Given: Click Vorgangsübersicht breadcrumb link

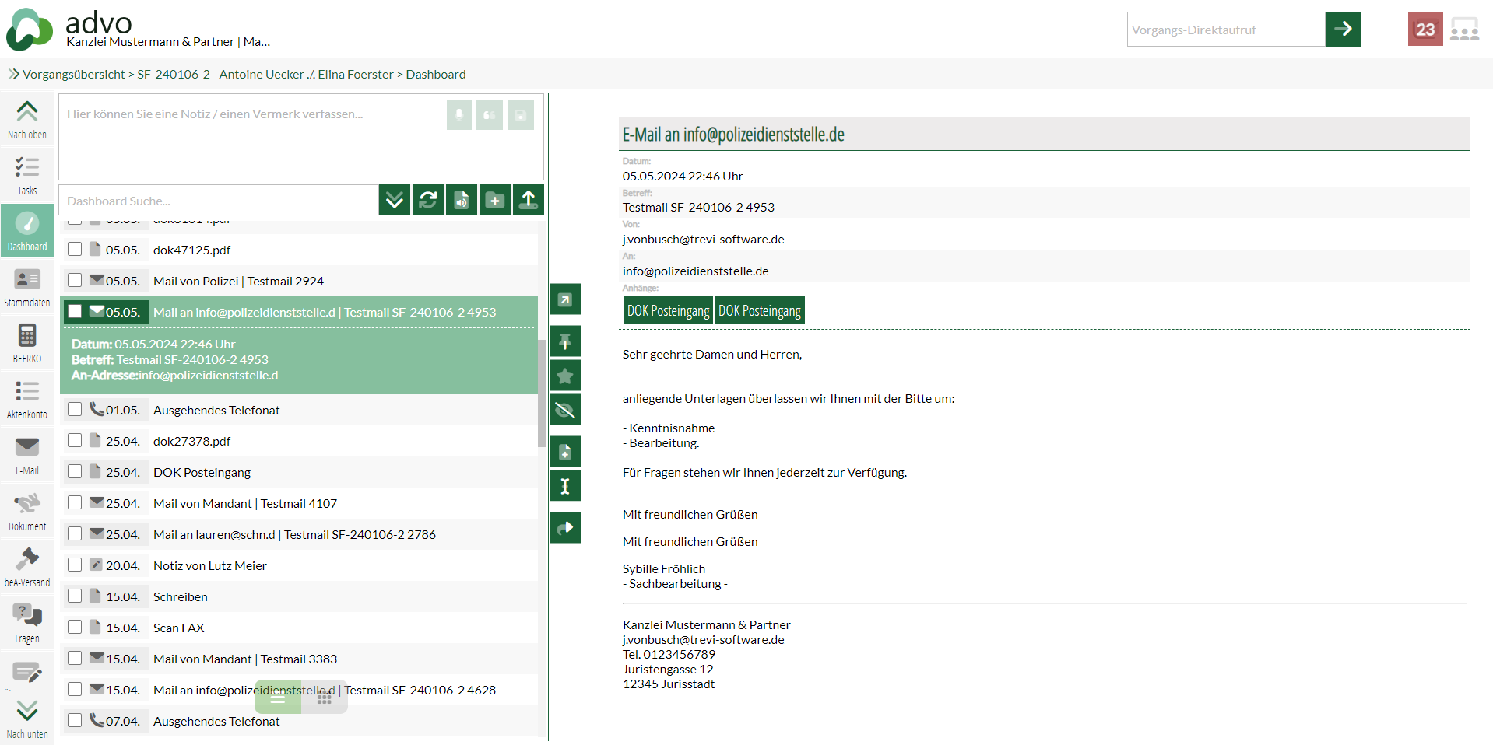Looking at the screenshot, I should [x=74, y=74].
